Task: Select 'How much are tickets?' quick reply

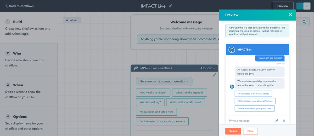Action: (153, 93)
